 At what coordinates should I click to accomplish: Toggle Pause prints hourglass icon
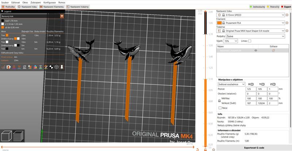click(x=41, y=67)
